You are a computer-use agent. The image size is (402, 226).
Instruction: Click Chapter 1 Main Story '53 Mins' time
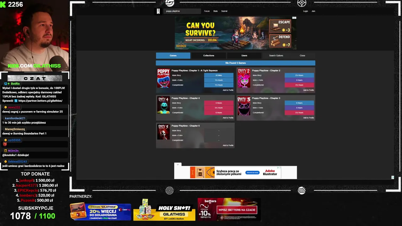tap(219, 75)
